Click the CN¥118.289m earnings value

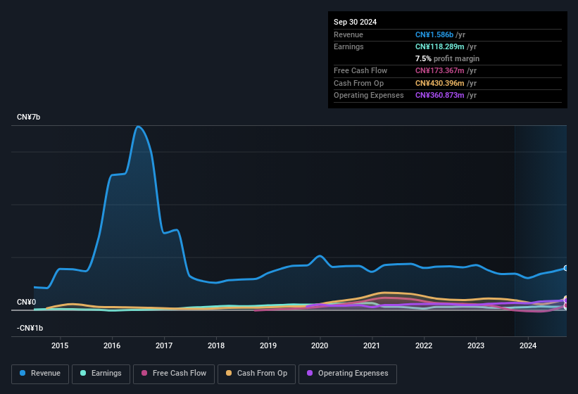click(x=440, y=46)
